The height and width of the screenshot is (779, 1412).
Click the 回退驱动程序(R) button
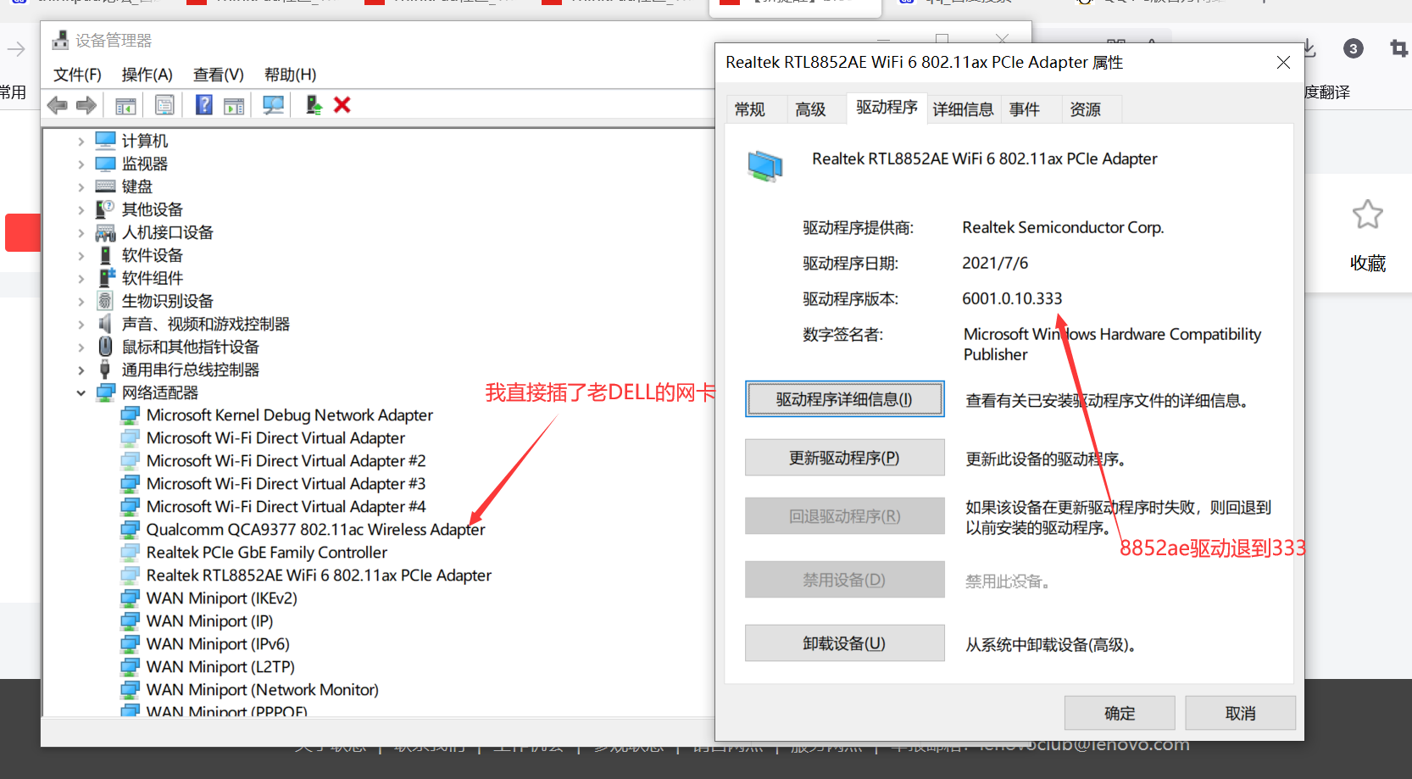844,516
